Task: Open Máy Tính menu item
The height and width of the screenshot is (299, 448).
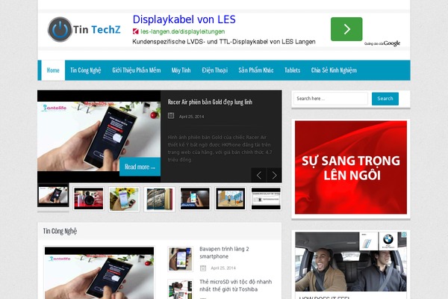Action: point(181,70)
